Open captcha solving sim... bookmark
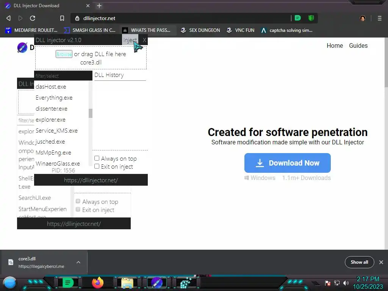 [x=287, y=30]
